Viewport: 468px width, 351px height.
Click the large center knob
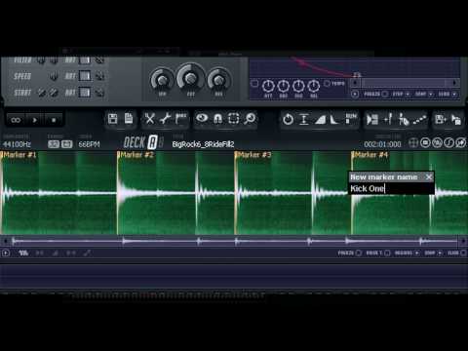point(190,78)
